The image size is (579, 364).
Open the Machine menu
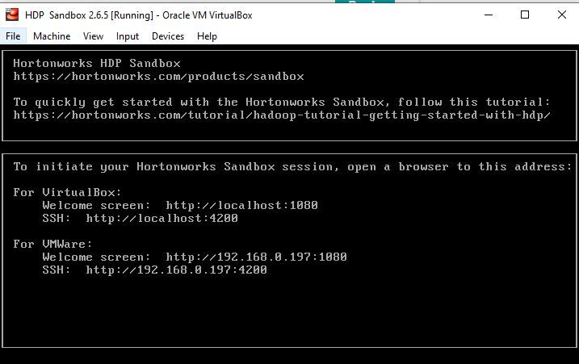[52, 36]
